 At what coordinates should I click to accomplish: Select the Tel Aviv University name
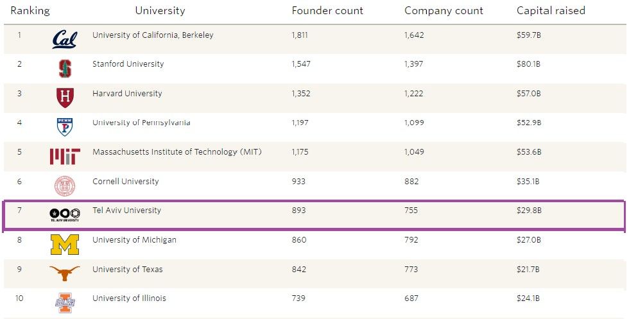tap(126, 211)
